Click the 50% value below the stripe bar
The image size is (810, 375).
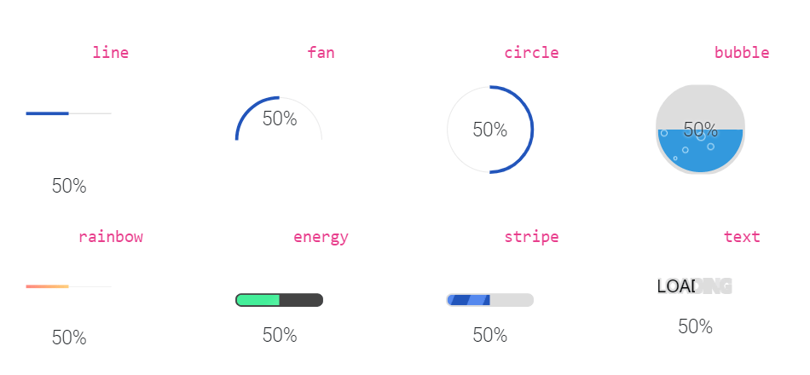point(490,335)
